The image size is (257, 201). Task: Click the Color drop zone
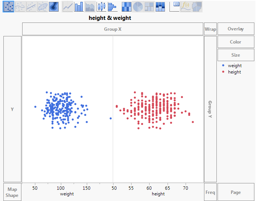(x=236, y=42)
